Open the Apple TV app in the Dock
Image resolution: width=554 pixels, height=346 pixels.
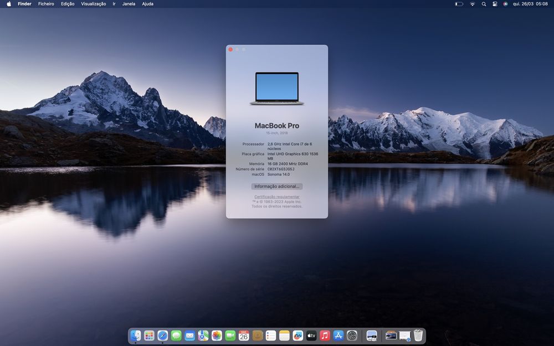[x=311, y=335]
